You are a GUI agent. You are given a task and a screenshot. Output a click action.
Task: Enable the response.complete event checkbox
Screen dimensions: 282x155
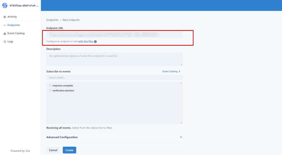coord(50,85)
